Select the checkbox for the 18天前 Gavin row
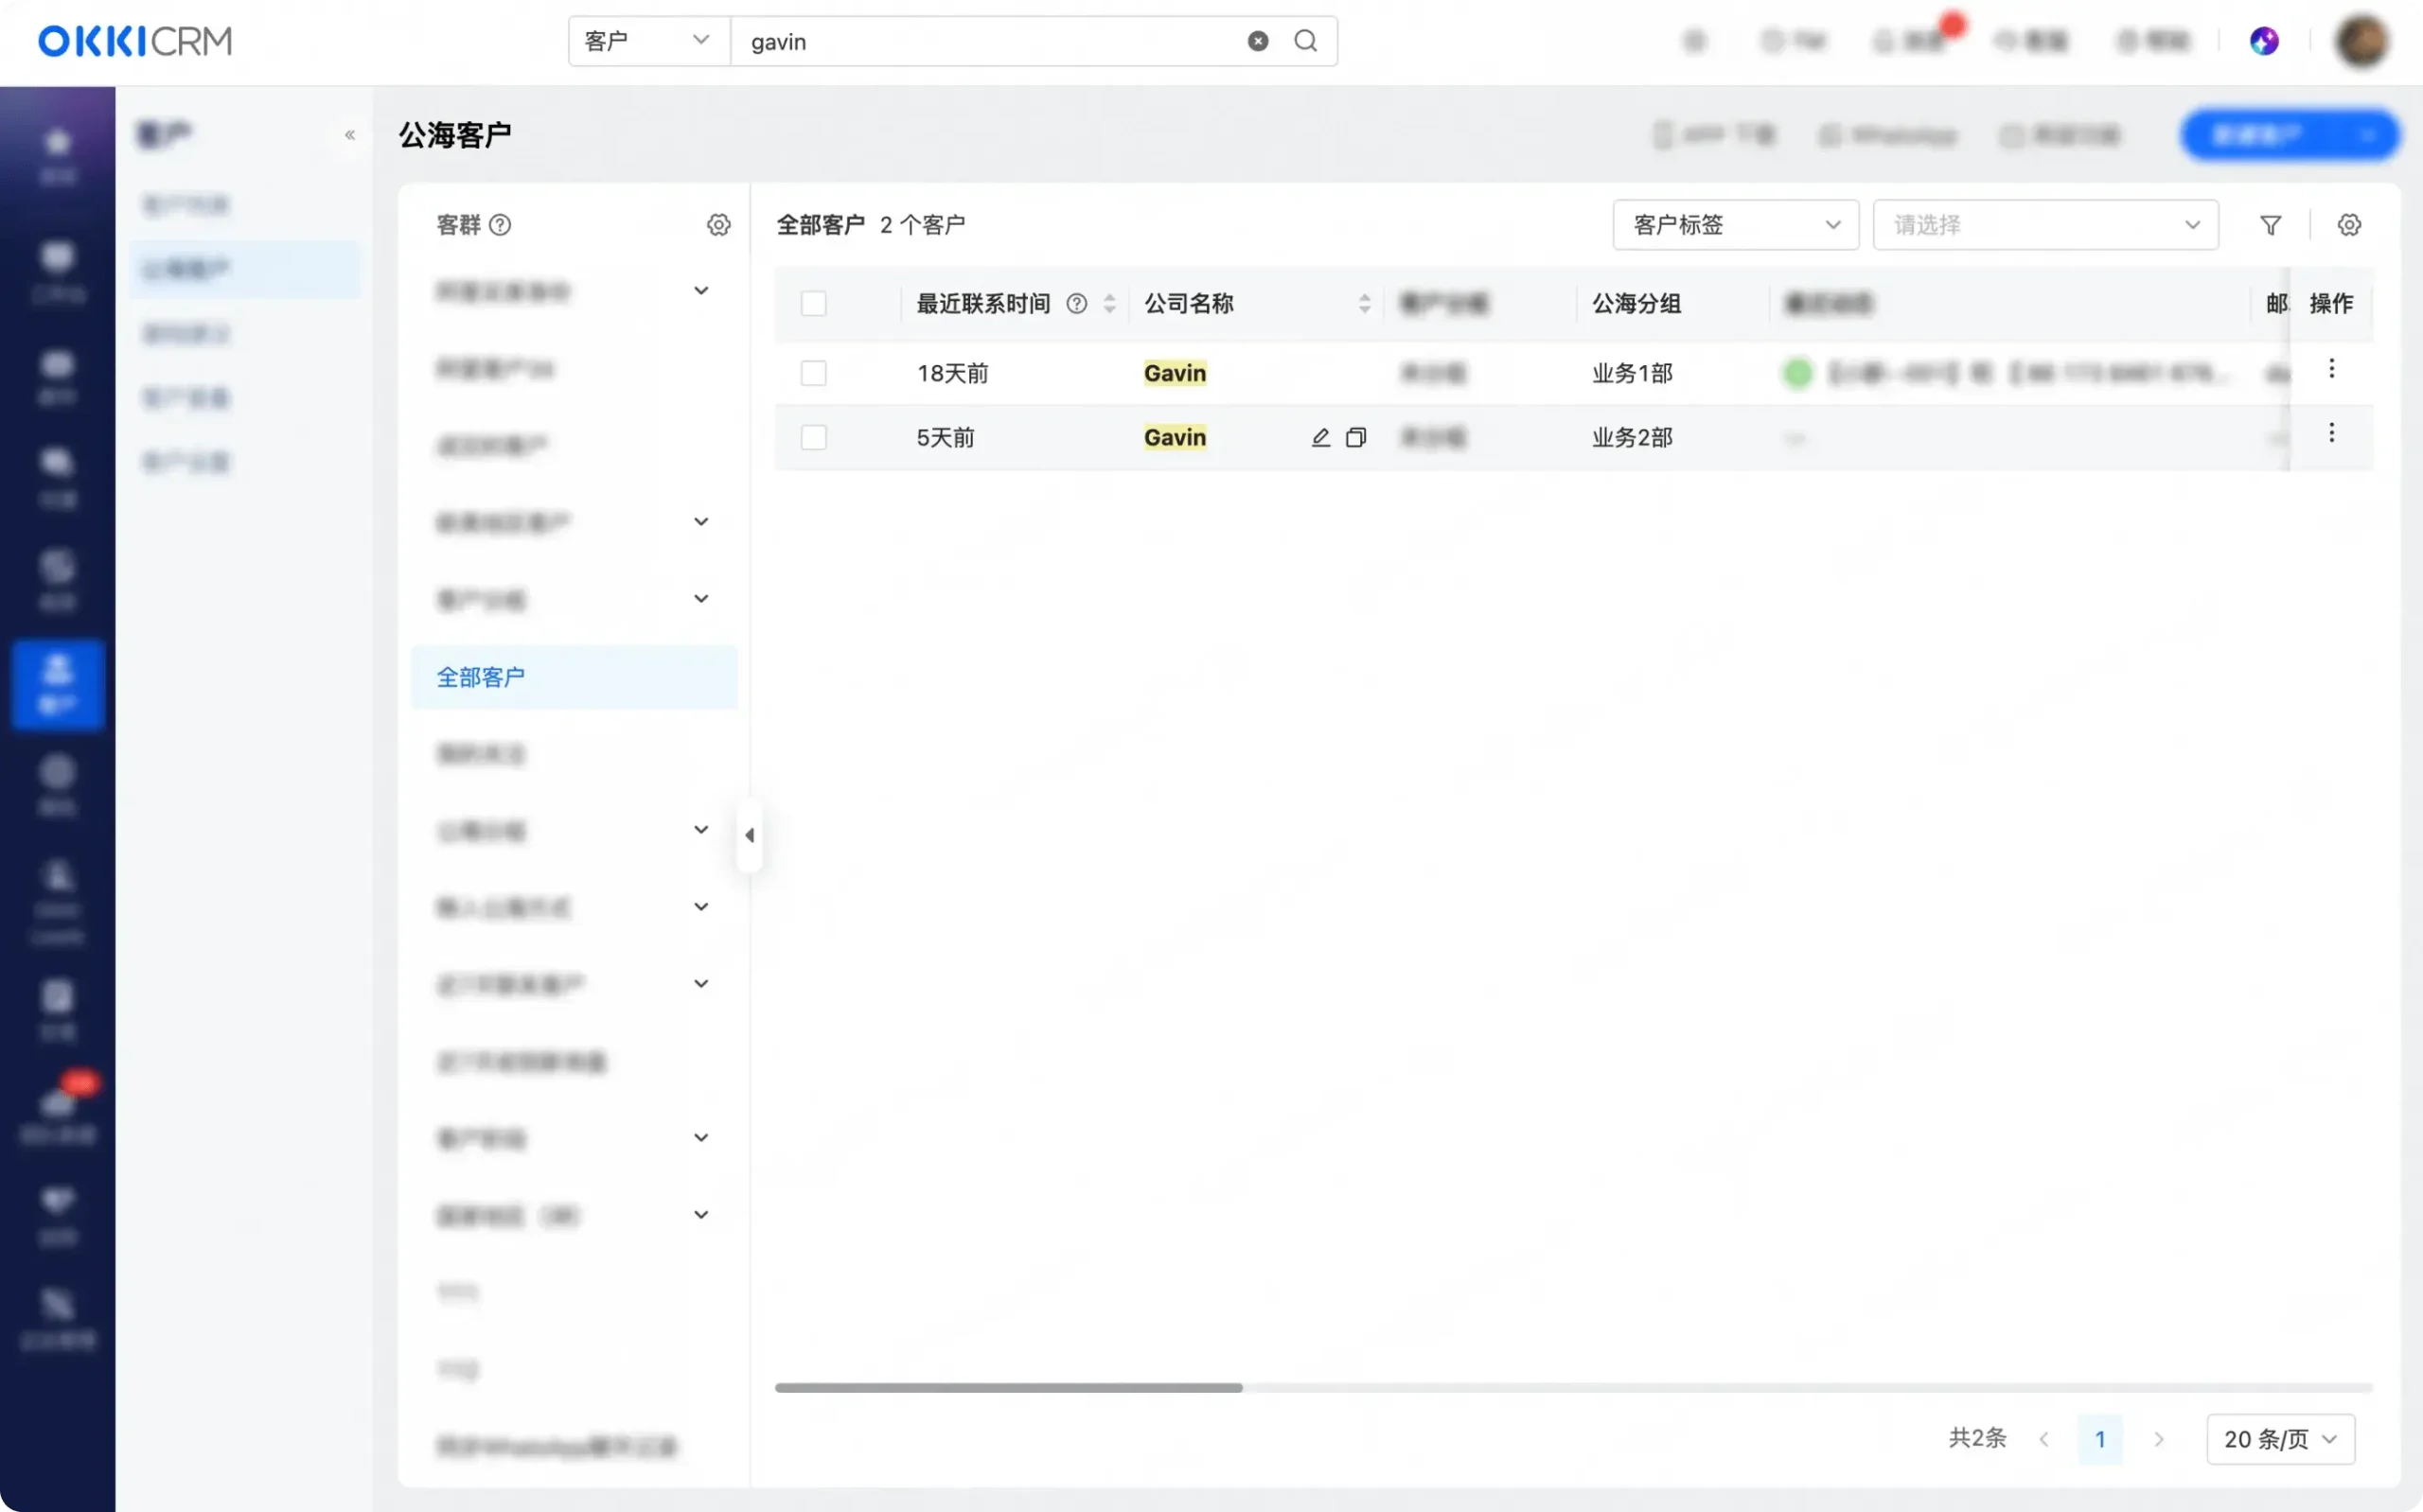This screenshot has height=1512, width=2423. 813,373
